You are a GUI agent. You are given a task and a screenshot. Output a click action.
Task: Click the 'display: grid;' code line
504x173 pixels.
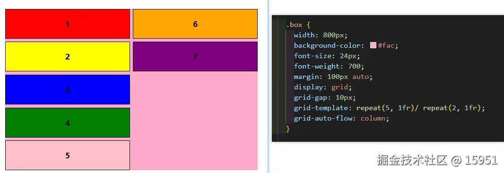pos(323,87)
